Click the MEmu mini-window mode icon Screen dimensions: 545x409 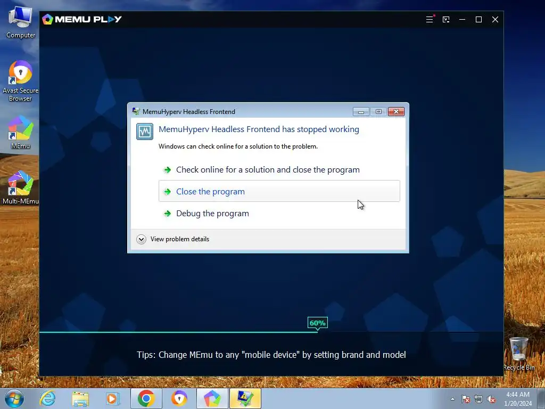point(446,20)
